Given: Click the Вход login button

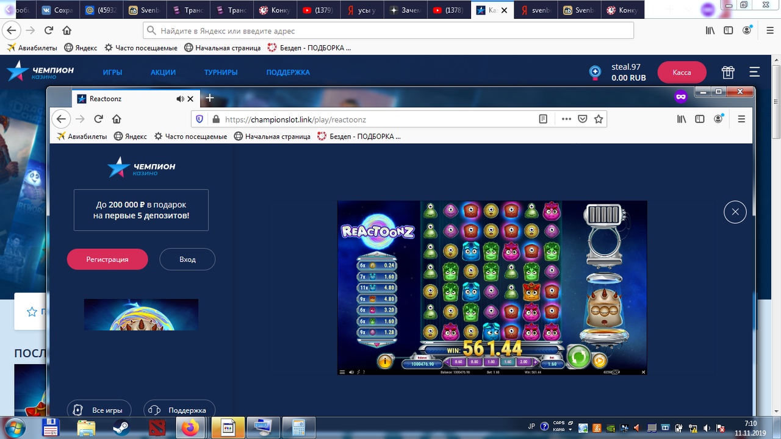Looking at the screenshot, I should point(187,259).
